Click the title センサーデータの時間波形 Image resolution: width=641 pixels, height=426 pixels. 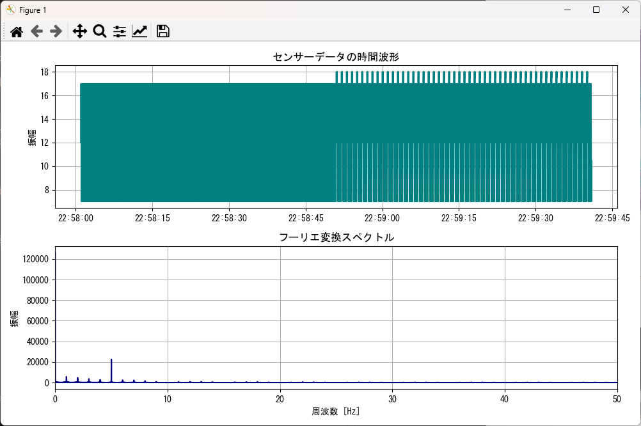336,58
